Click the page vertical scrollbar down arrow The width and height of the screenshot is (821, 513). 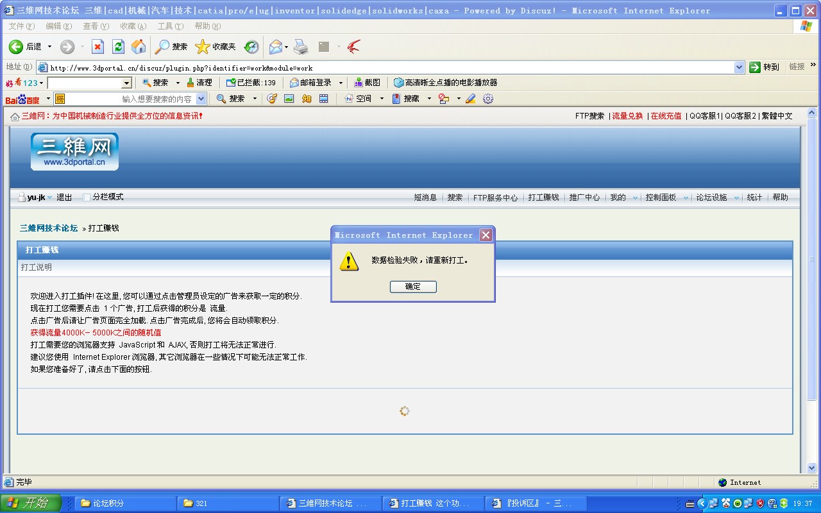pos(811,467)
